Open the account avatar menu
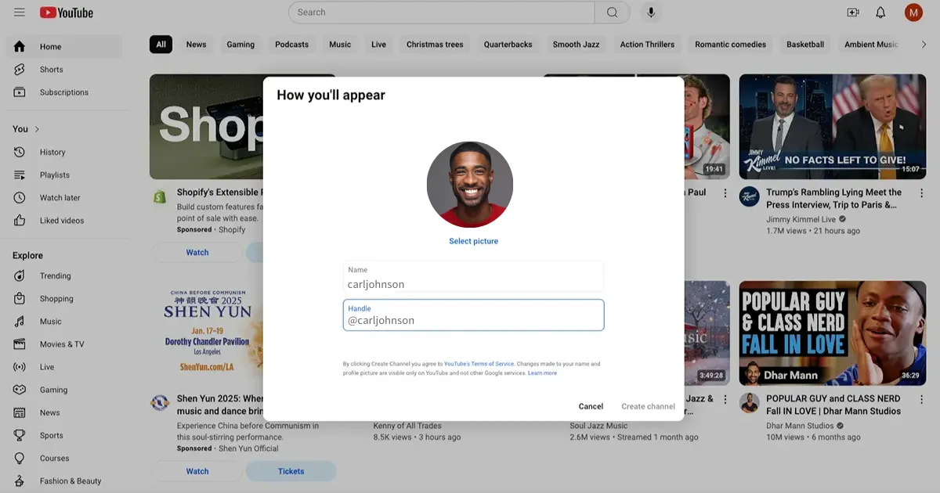 (x=913, y=13)
